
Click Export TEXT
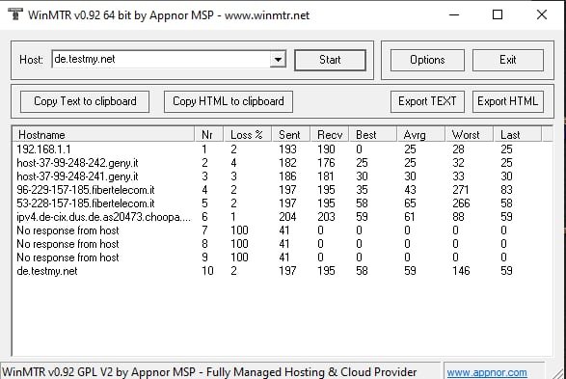[x=427, y=101]
